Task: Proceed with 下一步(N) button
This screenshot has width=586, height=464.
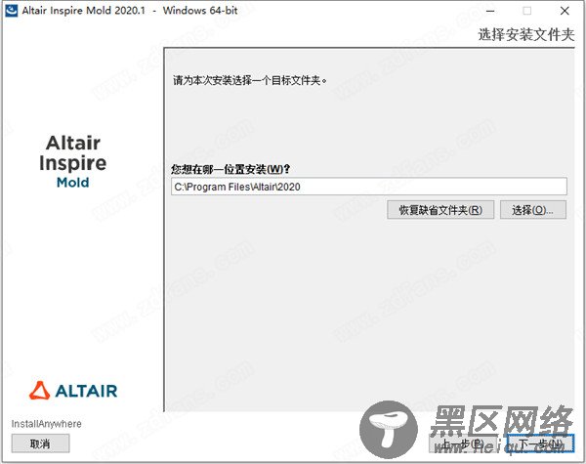Action: tap(540, 443)
